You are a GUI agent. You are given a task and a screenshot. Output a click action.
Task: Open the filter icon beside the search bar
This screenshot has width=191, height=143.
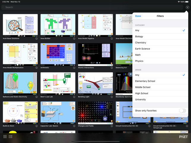click(187, 7)
